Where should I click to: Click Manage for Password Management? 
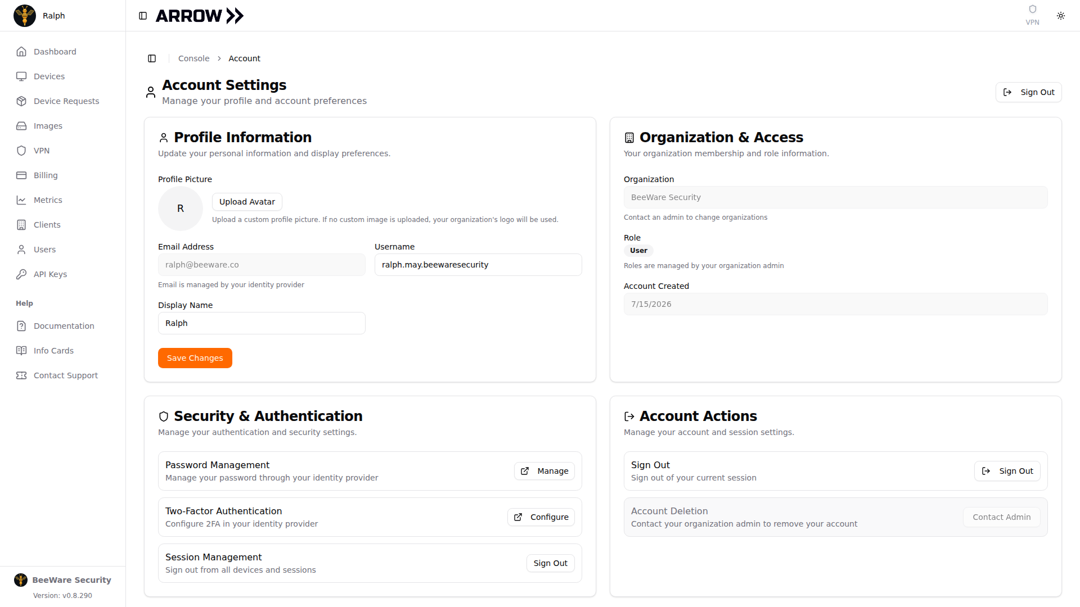point(544,471)
